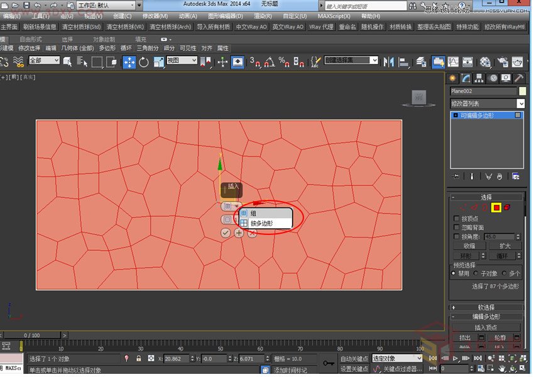
Task: Click the 收缩 shrink selection button
Action: (469, 245)
